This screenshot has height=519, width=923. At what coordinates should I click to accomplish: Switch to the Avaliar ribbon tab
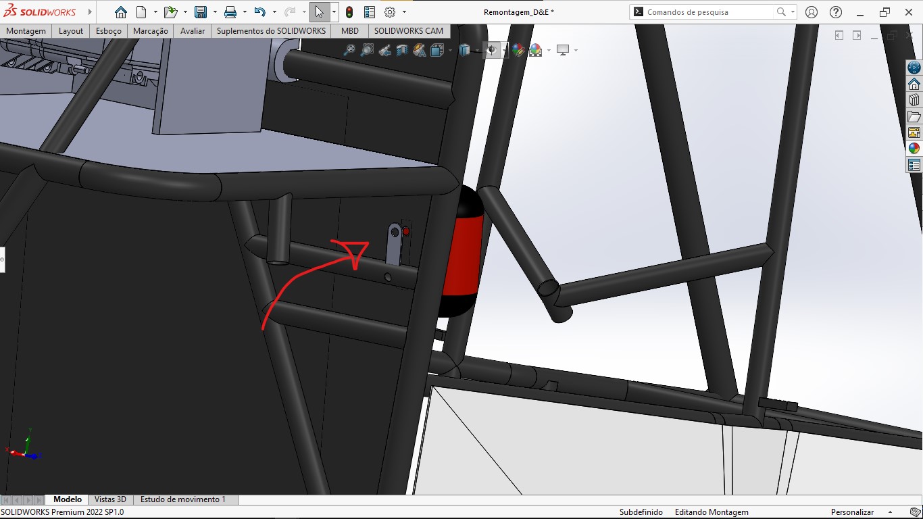[x=193, y=31]
